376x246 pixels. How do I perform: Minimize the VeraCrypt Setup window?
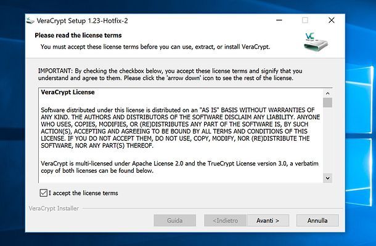279,20
